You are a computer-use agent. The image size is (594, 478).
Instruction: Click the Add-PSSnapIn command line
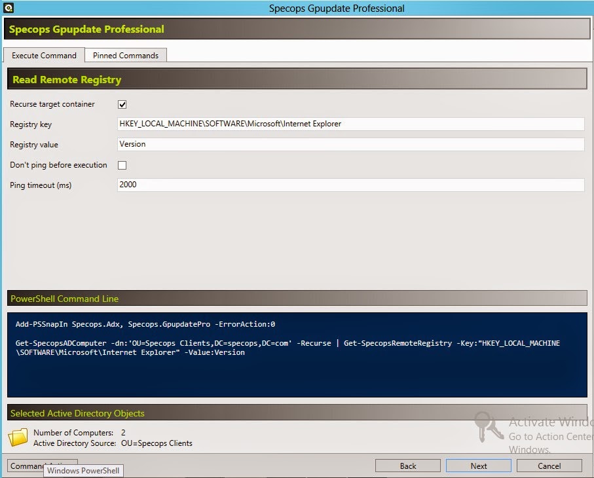[x=145, y=324]
